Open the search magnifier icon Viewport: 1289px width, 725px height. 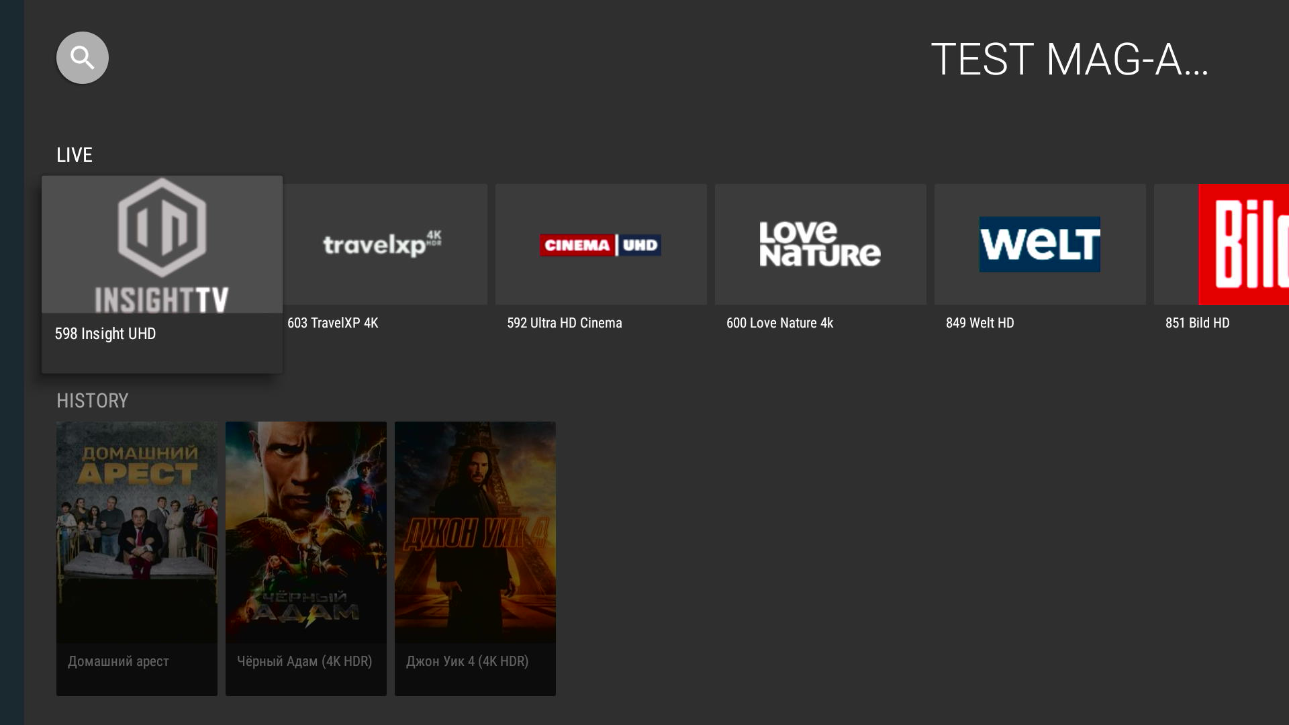pyautogui.click(x=82, y=58)
